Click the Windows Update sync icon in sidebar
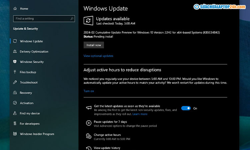250x150 pixels. [15, 41]
